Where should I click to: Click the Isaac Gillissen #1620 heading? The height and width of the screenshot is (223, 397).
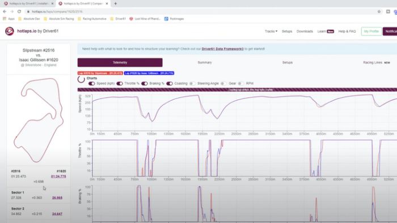click(39, 60)
